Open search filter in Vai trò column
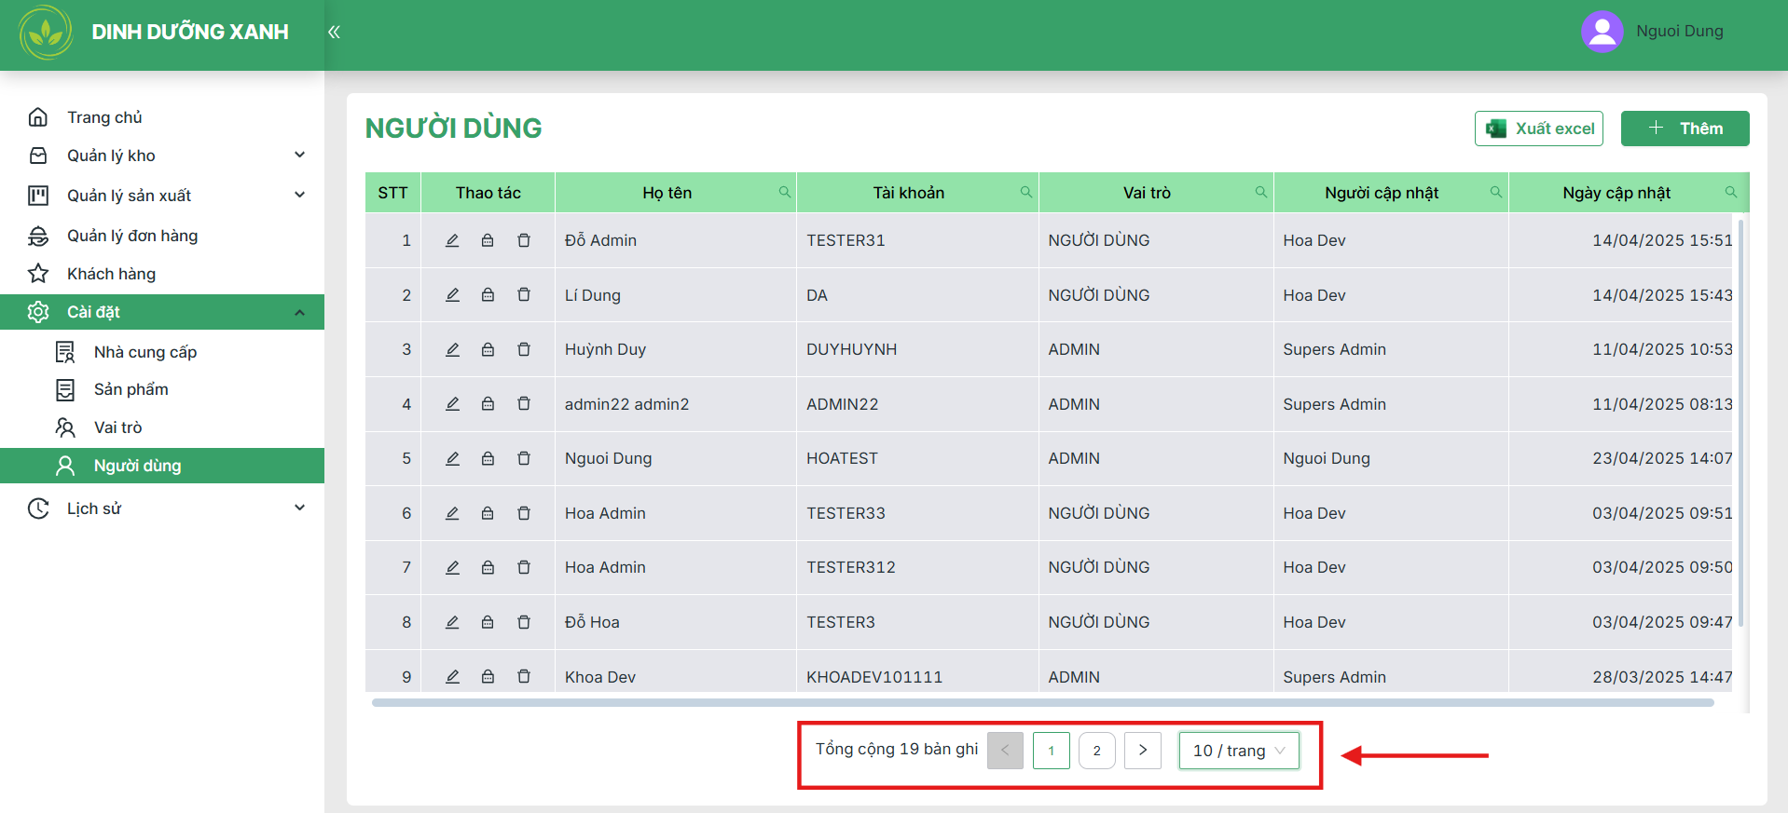Screen dimensions: 1788x813 (x=1261, y=192)
